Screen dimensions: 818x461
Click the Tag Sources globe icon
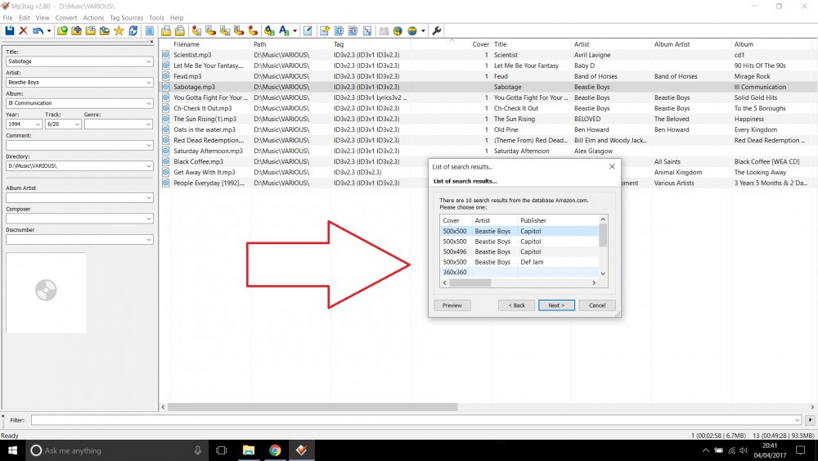click(x=412, y=31)
